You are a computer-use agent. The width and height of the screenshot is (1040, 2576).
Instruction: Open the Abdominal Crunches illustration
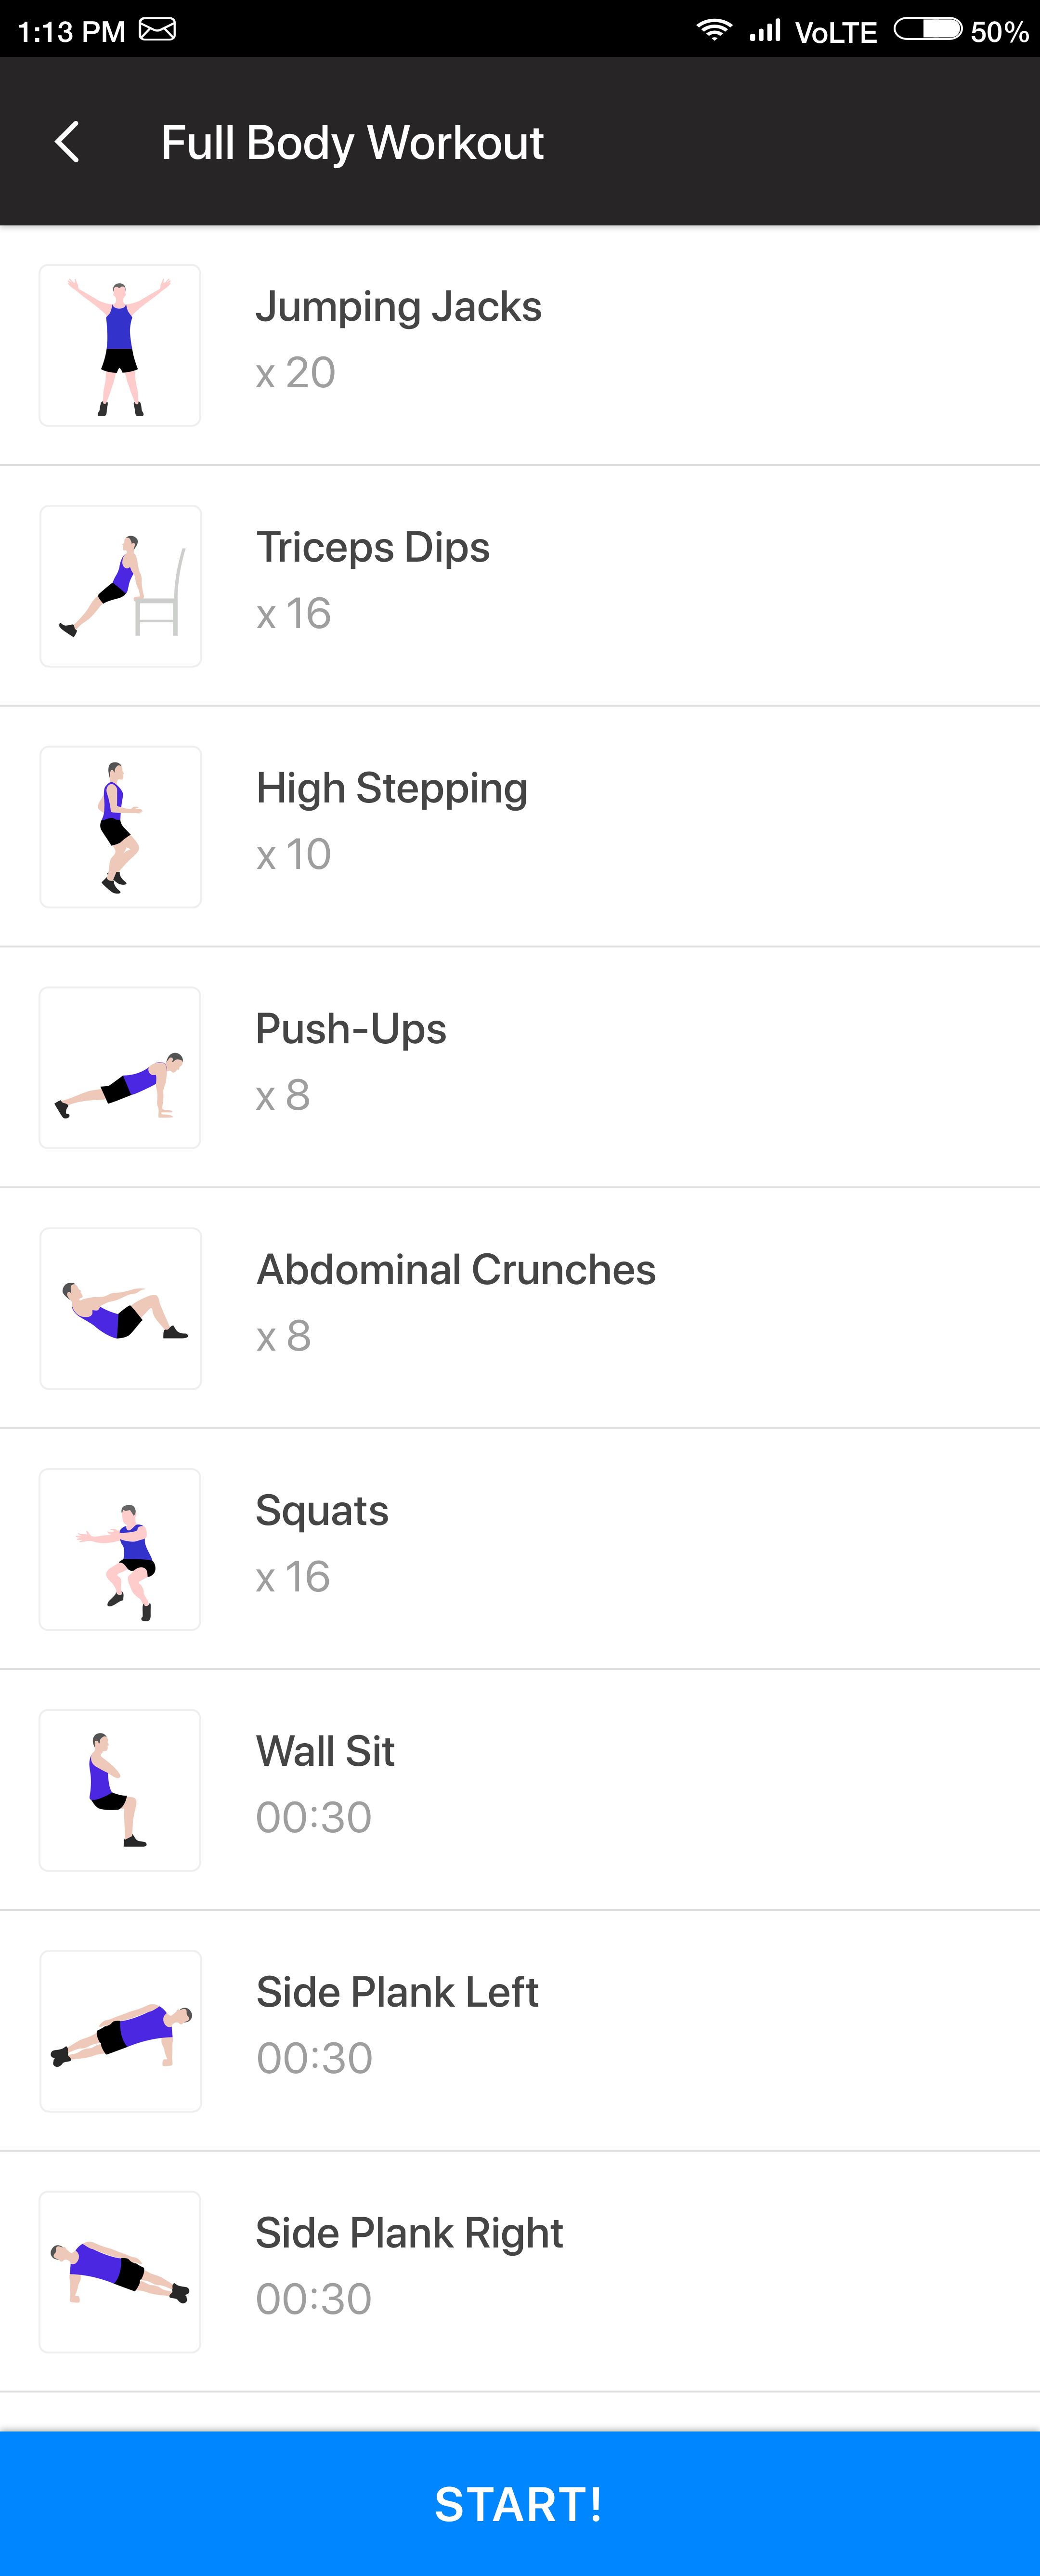click(121, 1309)
